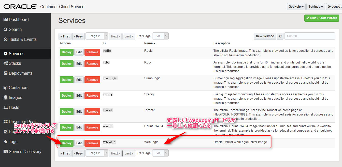Remove the Sysdig service

click(92, 96)
